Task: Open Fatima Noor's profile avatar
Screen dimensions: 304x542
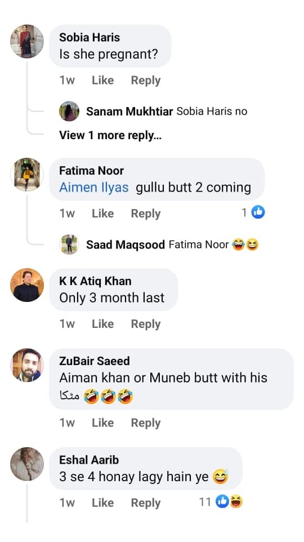Action: (27, 175)
